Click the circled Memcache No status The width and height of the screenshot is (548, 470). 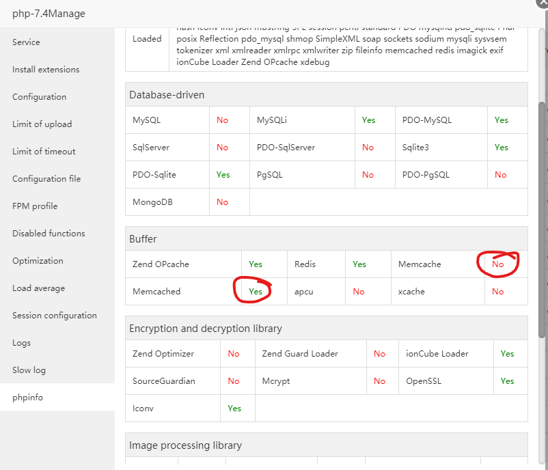(498, 264)
